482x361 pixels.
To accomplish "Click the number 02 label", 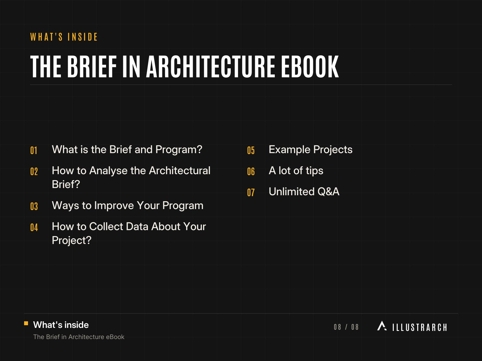I will (34, 171).
